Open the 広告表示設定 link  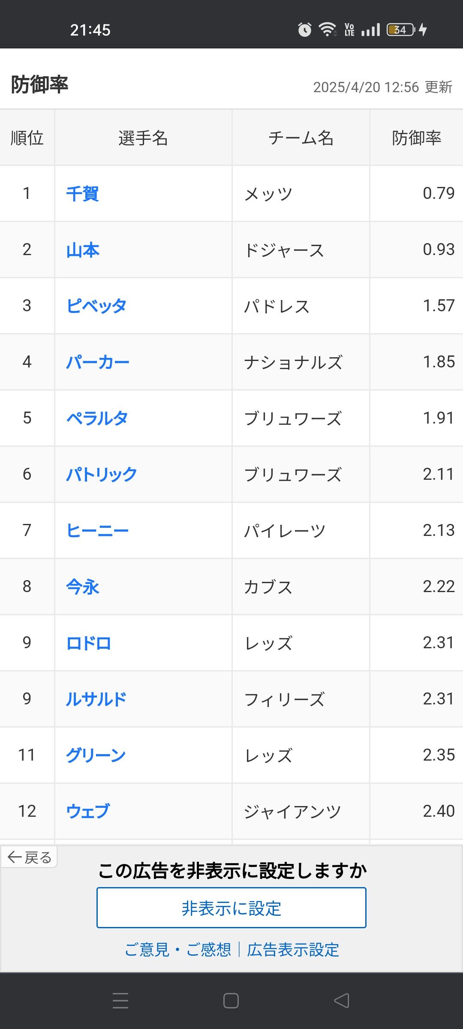[x=293, y=950]
